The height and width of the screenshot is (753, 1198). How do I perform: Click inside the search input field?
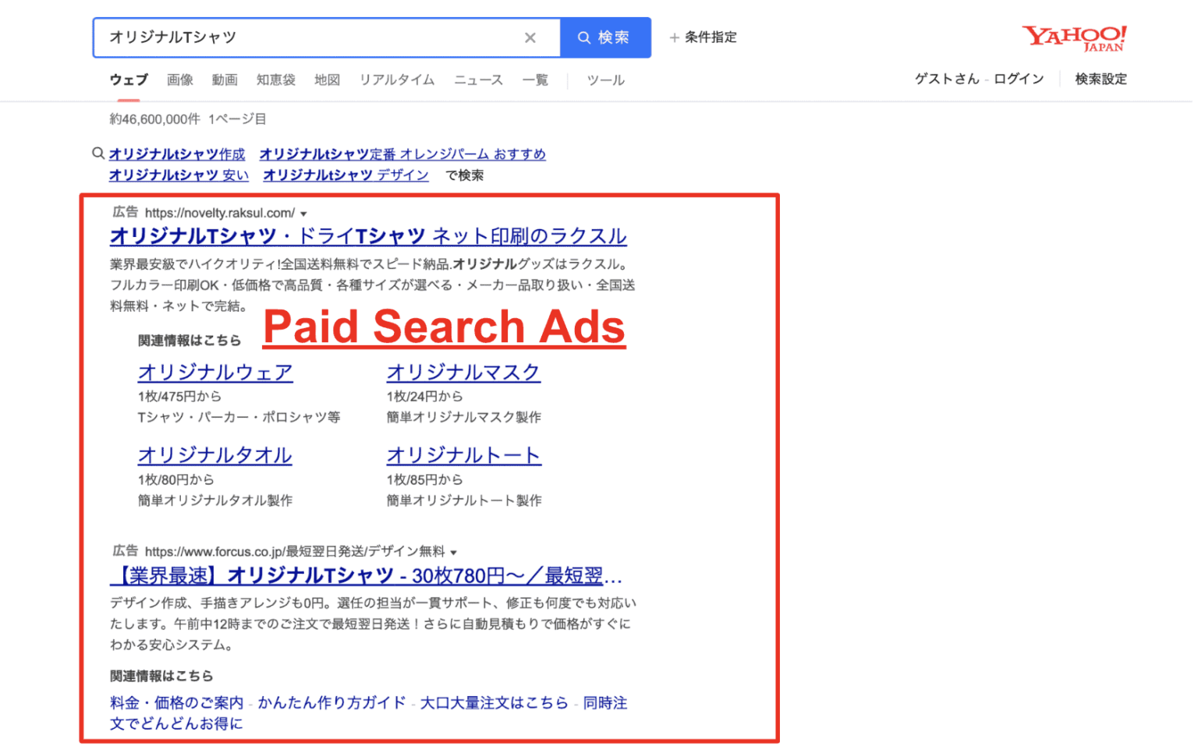coord(312,37)
